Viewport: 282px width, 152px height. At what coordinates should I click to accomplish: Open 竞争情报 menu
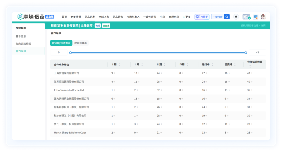click(76, 17)
